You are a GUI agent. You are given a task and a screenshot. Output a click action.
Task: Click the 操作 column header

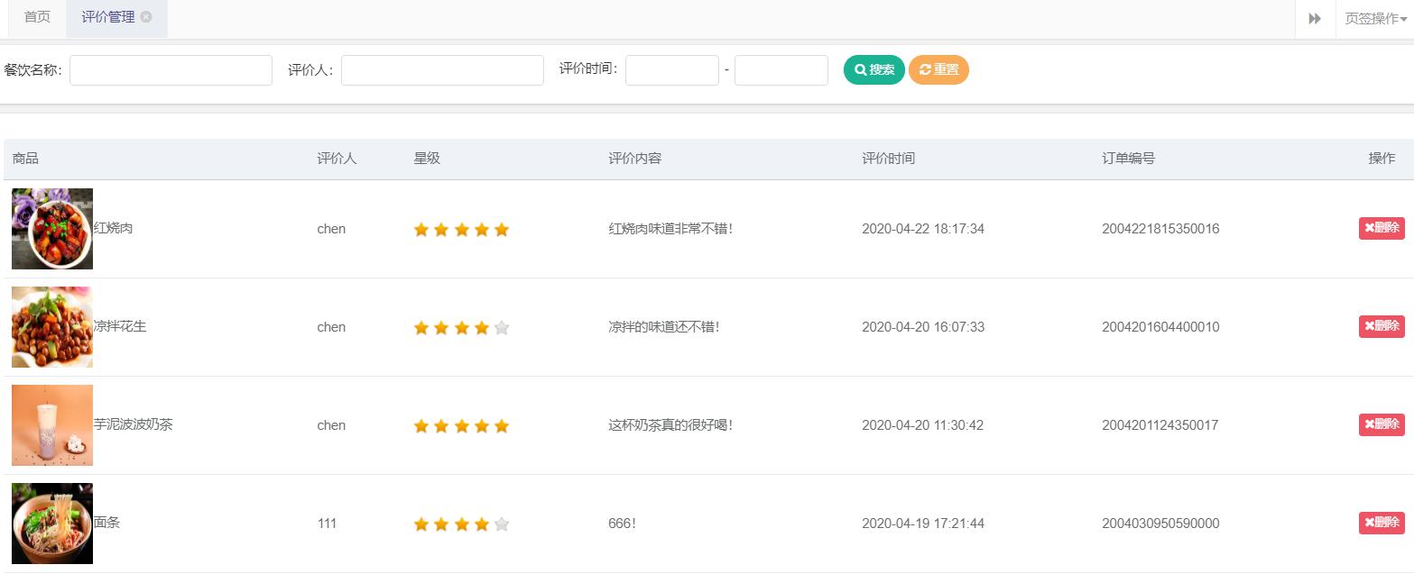[1382, 159]
